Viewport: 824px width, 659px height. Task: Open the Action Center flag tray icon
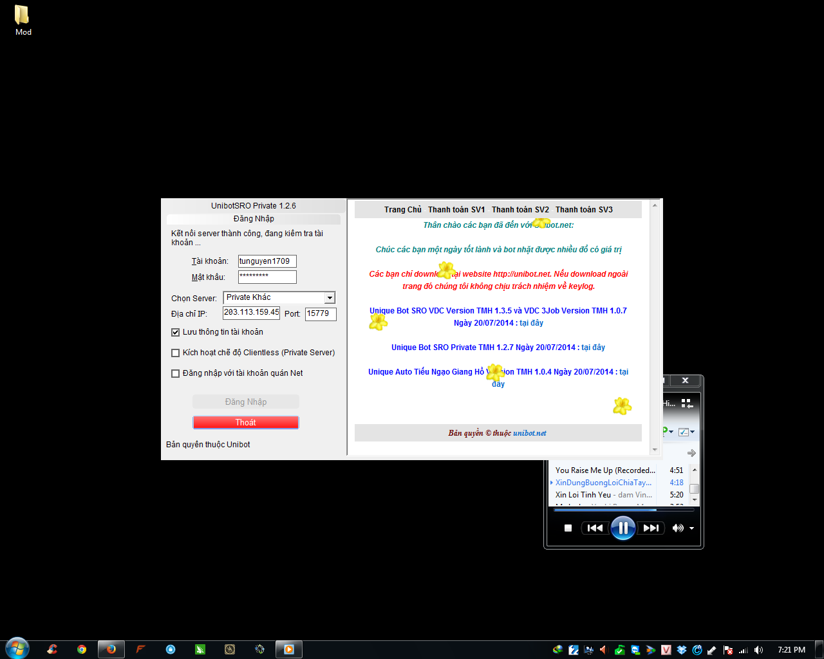(727, 650)
